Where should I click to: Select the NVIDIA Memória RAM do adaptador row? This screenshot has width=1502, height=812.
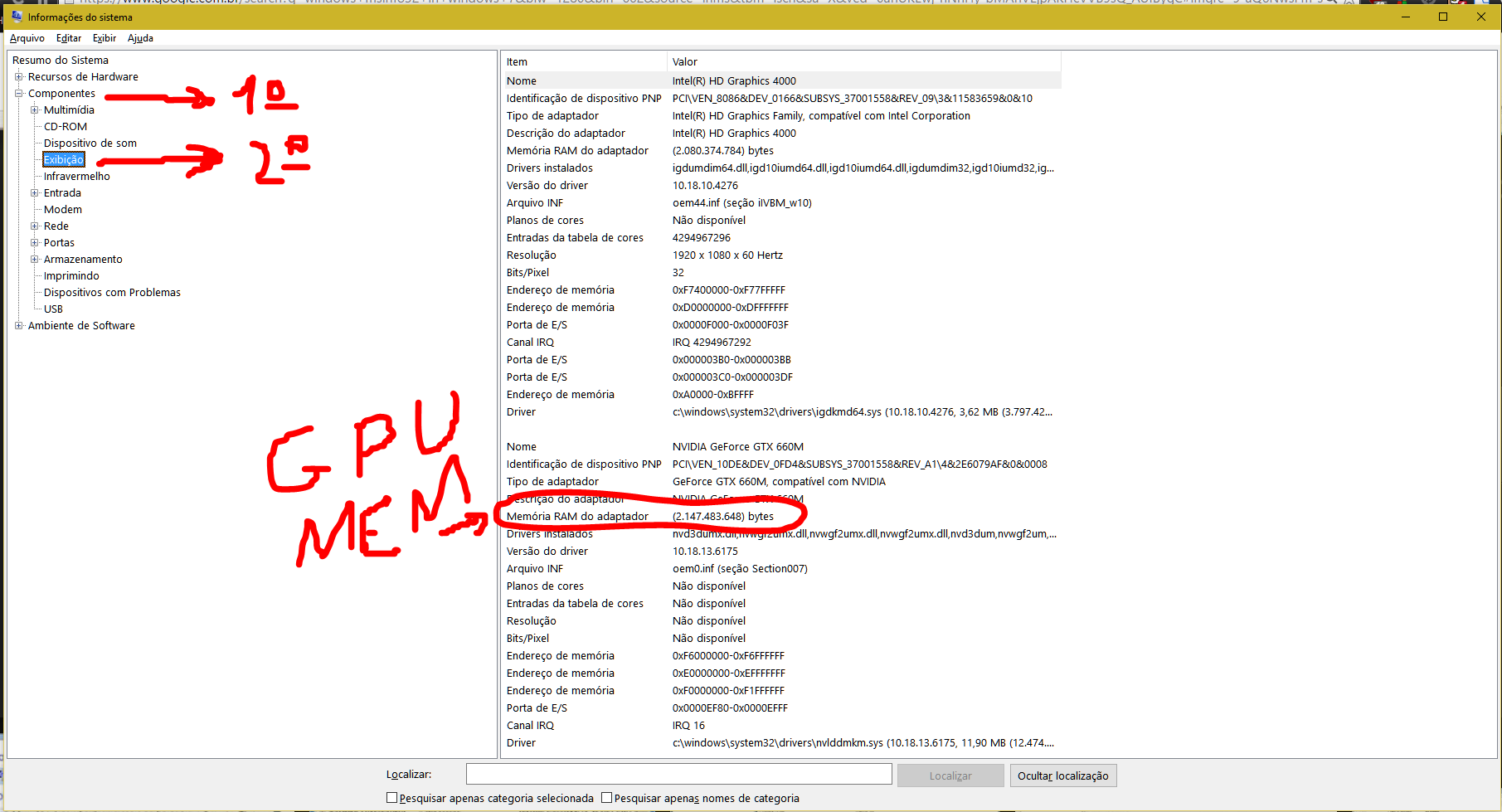coord(578,517)
